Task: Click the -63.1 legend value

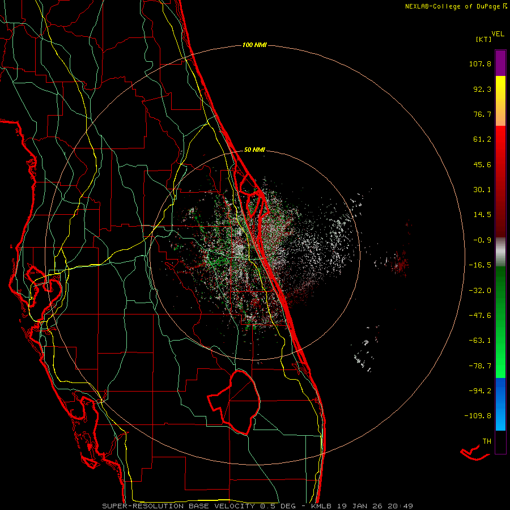Action: coord(480,341)
